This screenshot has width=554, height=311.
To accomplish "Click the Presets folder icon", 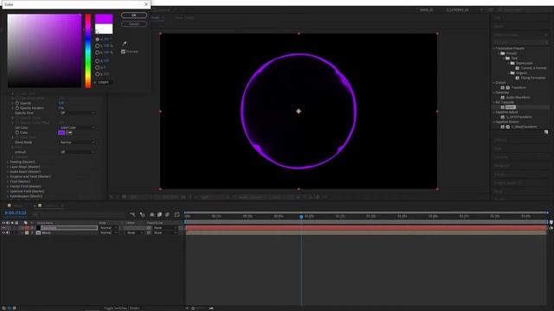I will [502, 54].
